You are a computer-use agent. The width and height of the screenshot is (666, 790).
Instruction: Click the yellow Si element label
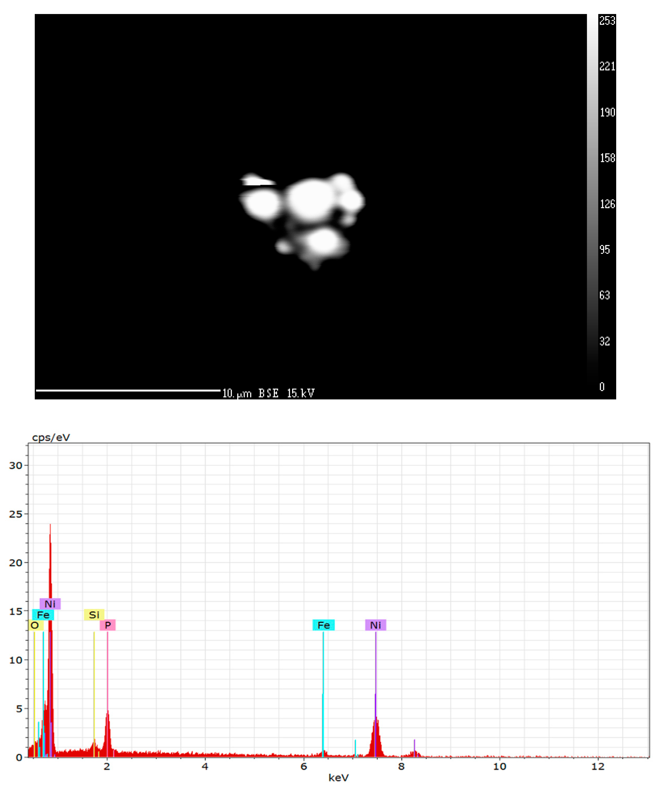pyautogui.click(x=94, y=615)
